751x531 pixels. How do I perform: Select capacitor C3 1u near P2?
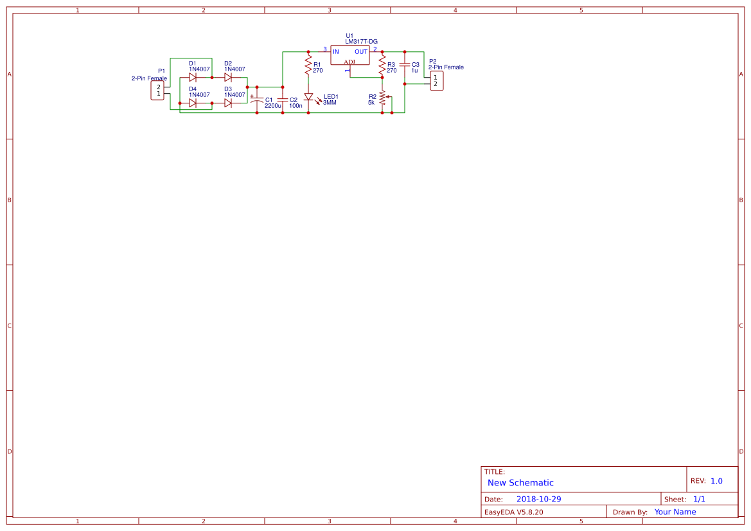coord(405,65)
